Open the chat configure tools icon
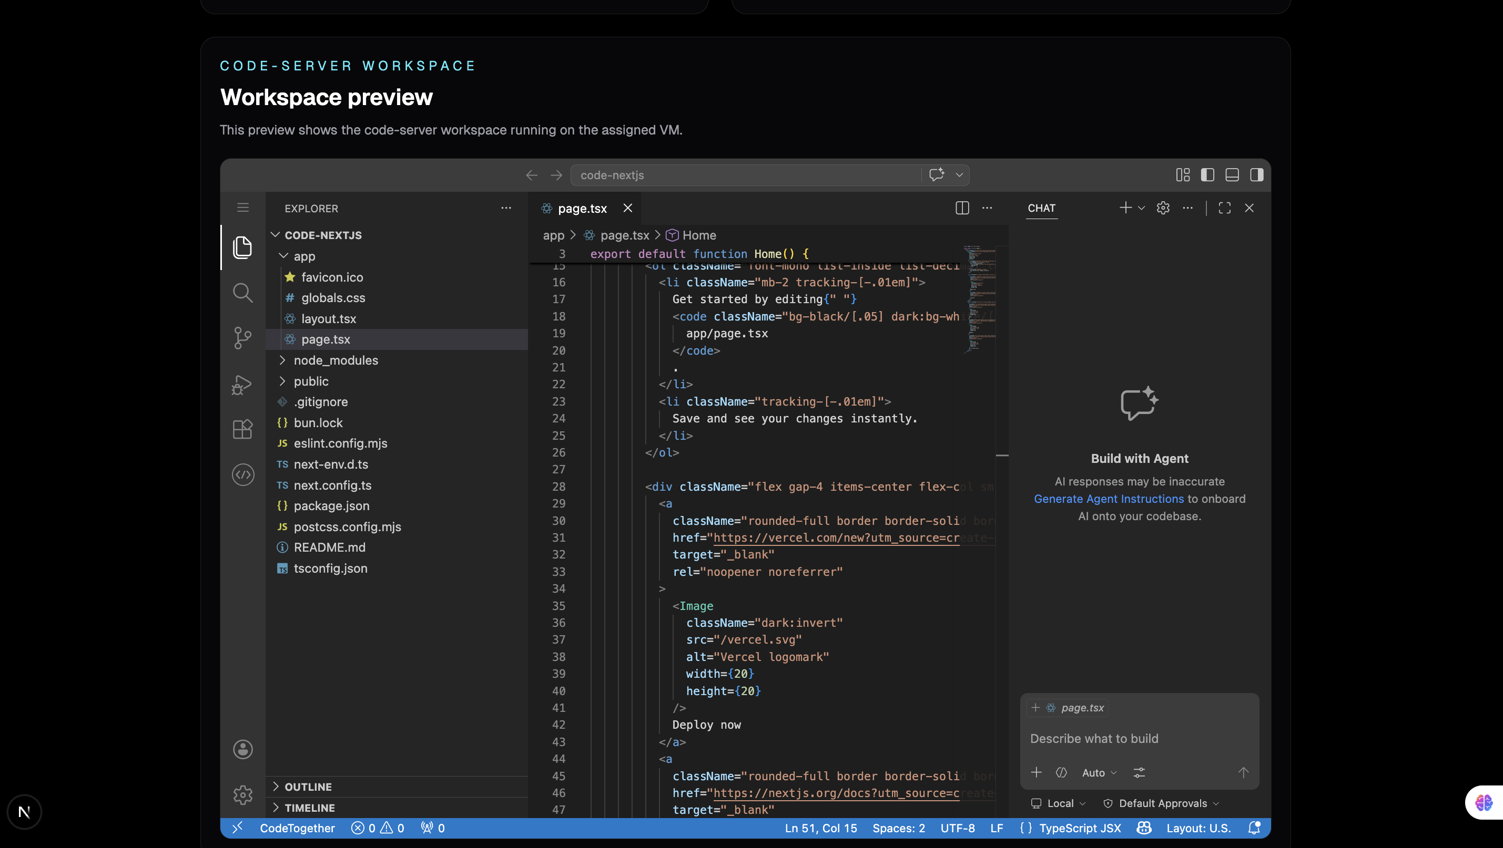This screenshot has height=848, width=1503. pyautogui.click(x=1139, y=773)
